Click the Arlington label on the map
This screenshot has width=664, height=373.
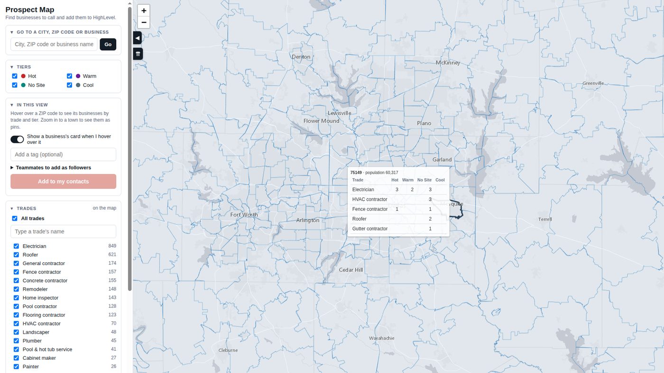pyautogui.click(x=308, y=220)
